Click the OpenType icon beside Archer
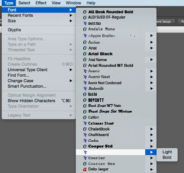Viewport: 184px width, 173px height. [x=85, y=42]
